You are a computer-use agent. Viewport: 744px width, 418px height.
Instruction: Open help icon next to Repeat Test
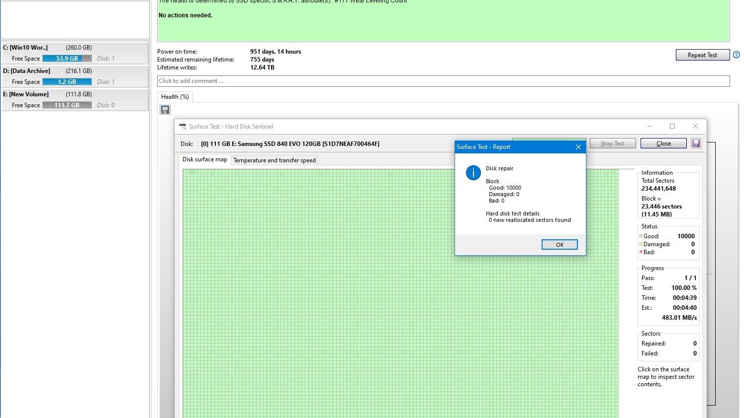click(x=737, y=55)
